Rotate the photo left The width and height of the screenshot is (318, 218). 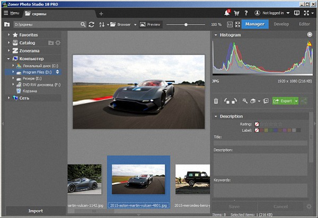[x=227, y=101]
